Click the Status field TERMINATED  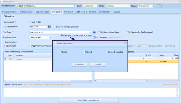click(145, 6)
